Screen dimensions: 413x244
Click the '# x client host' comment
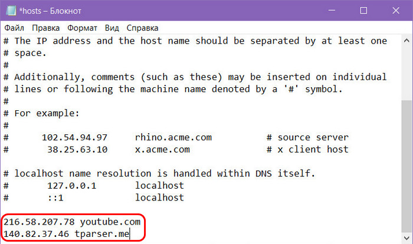click(x=307, y=150)
